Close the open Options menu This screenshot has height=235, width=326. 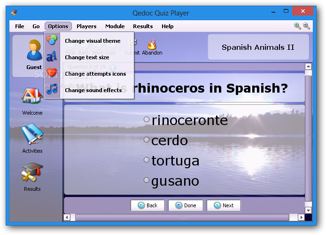58,26
